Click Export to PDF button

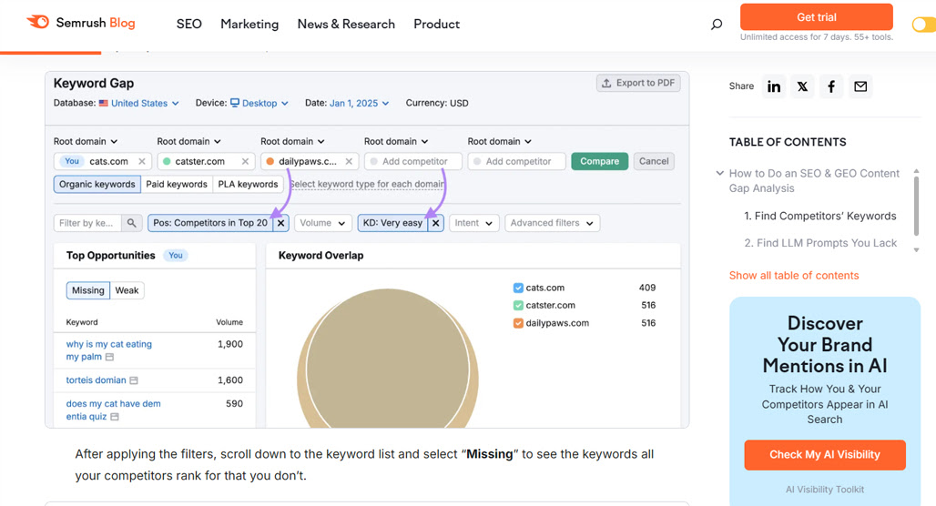pos(638,83)
